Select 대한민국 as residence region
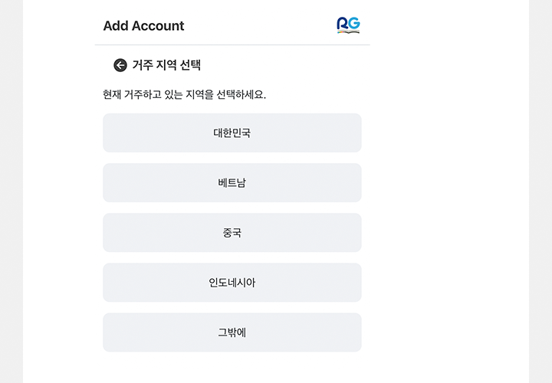 coord(232,133)
